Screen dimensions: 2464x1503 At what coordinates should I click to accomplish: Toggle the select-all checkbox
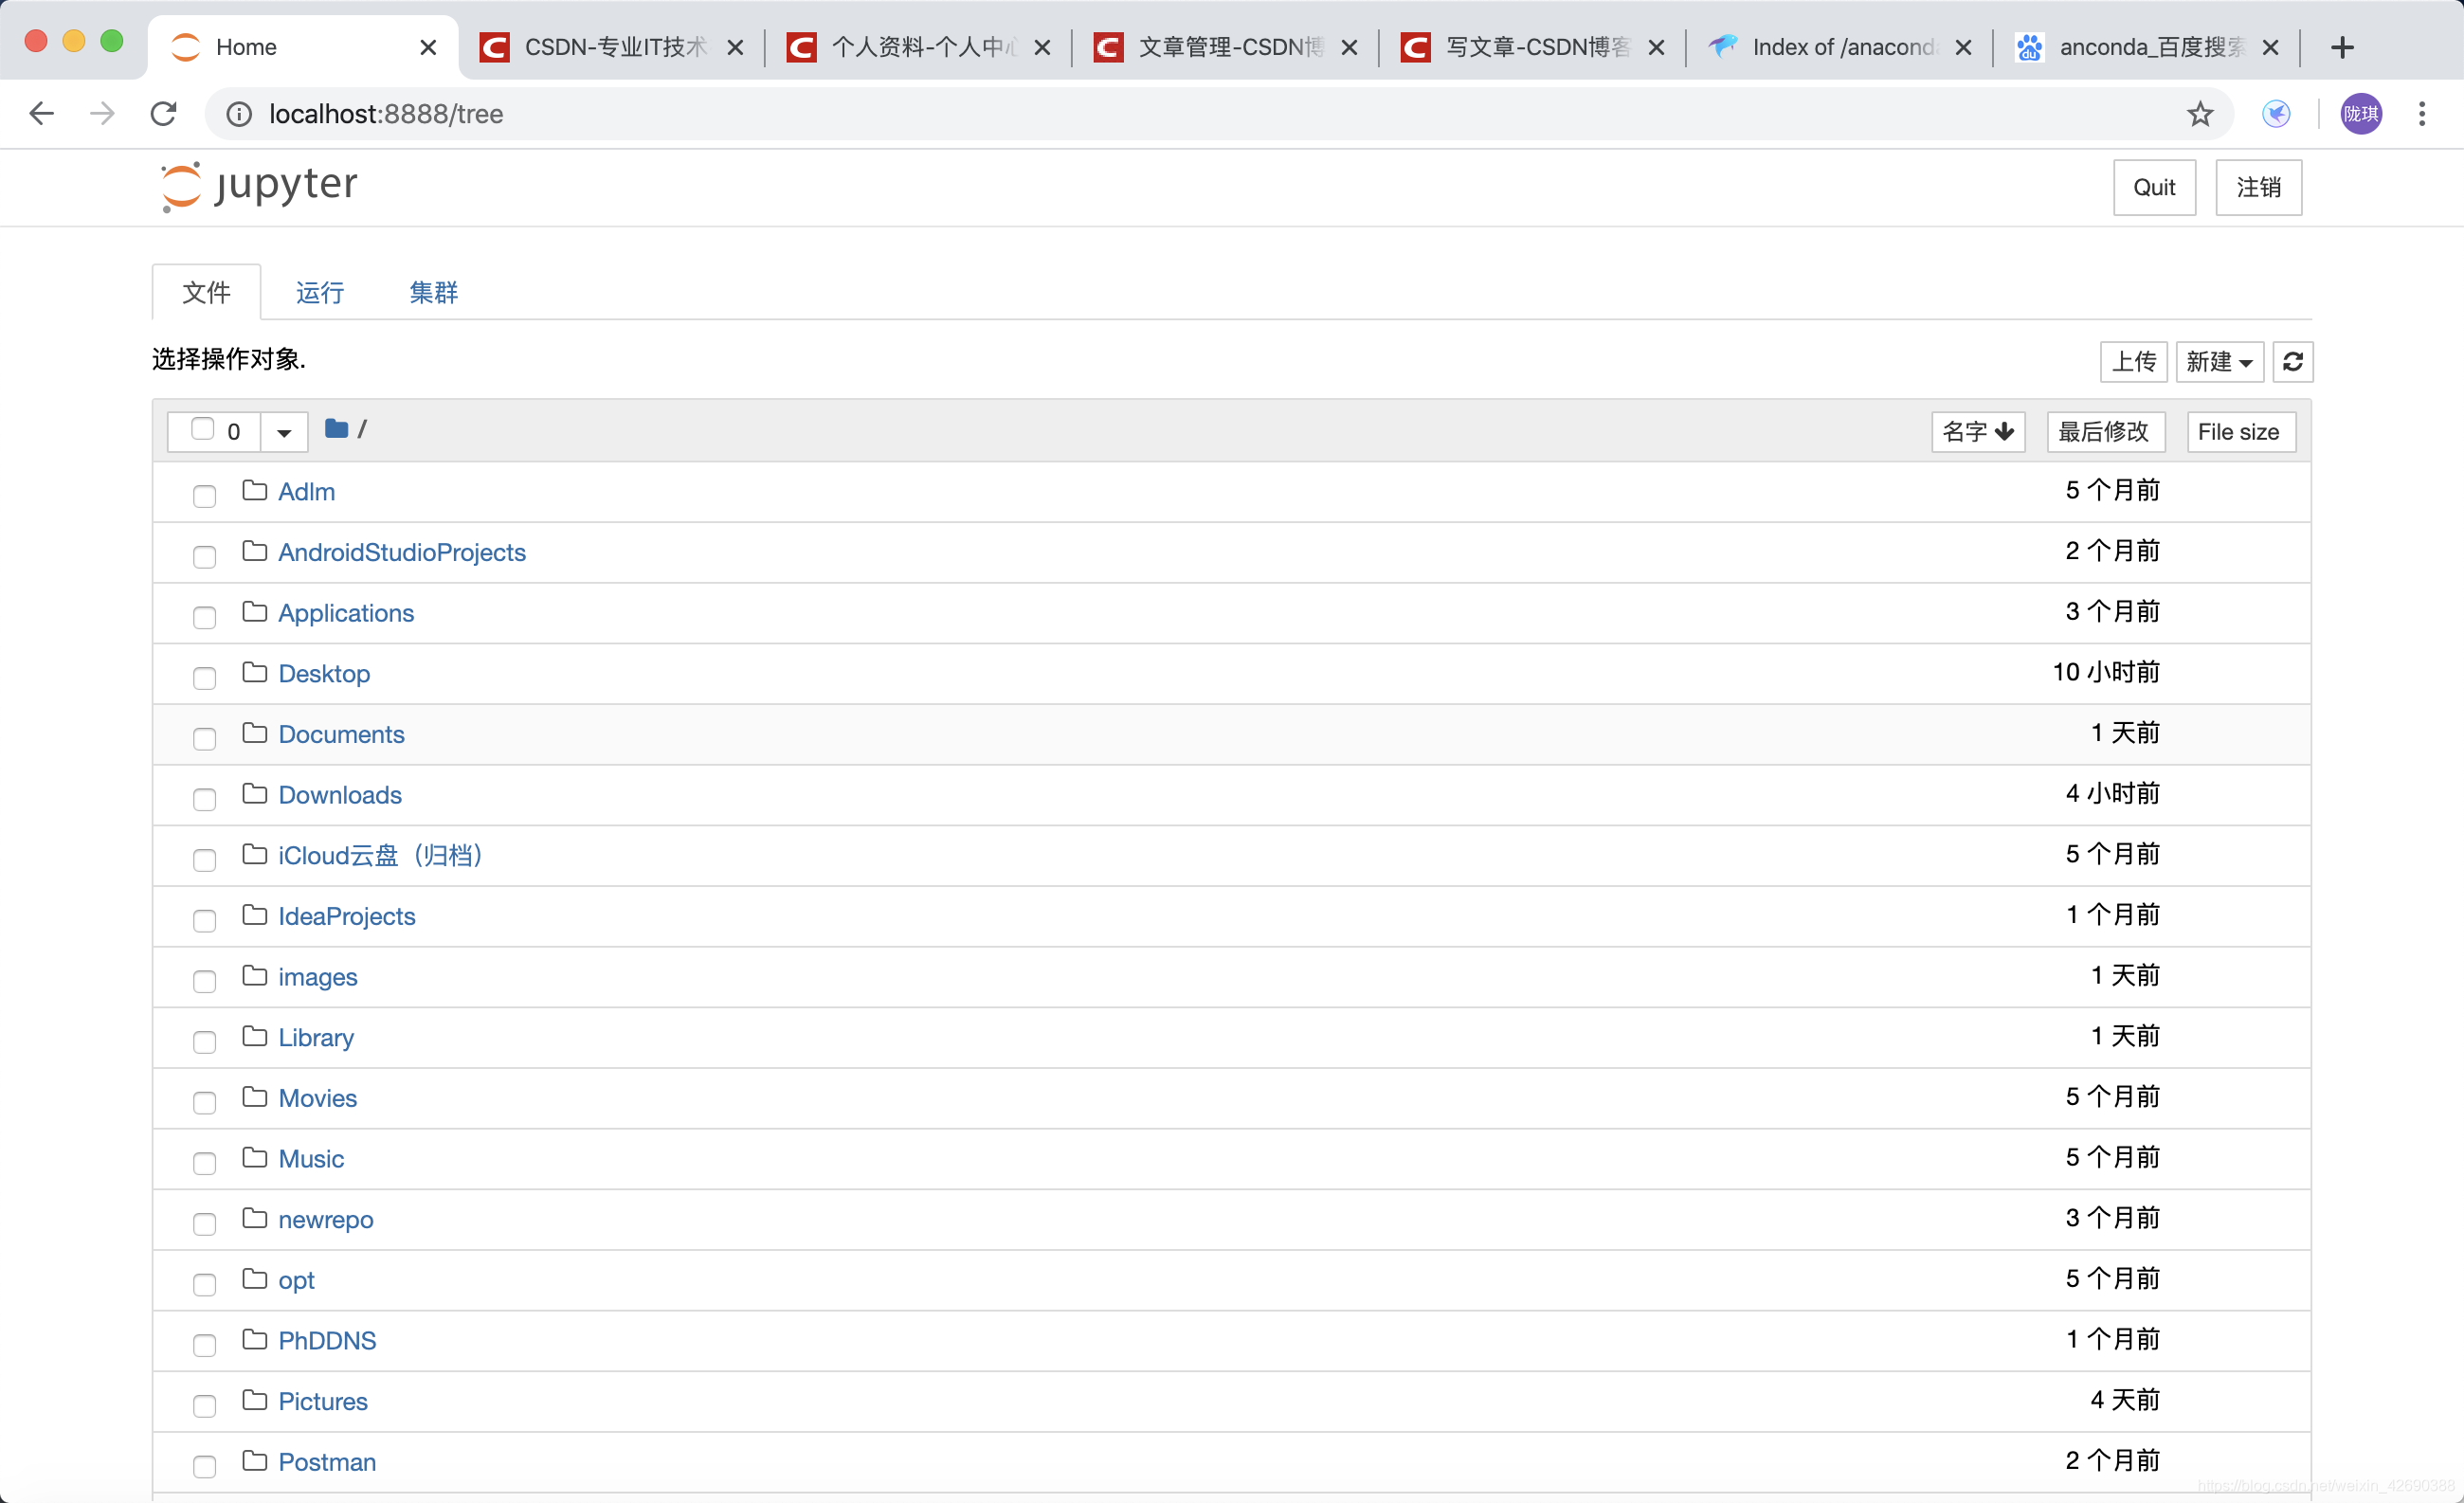point(202,429)
